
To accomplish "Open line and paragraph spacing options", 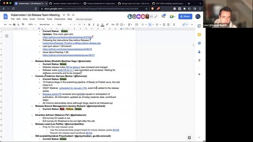I will [x=137, y=24].
